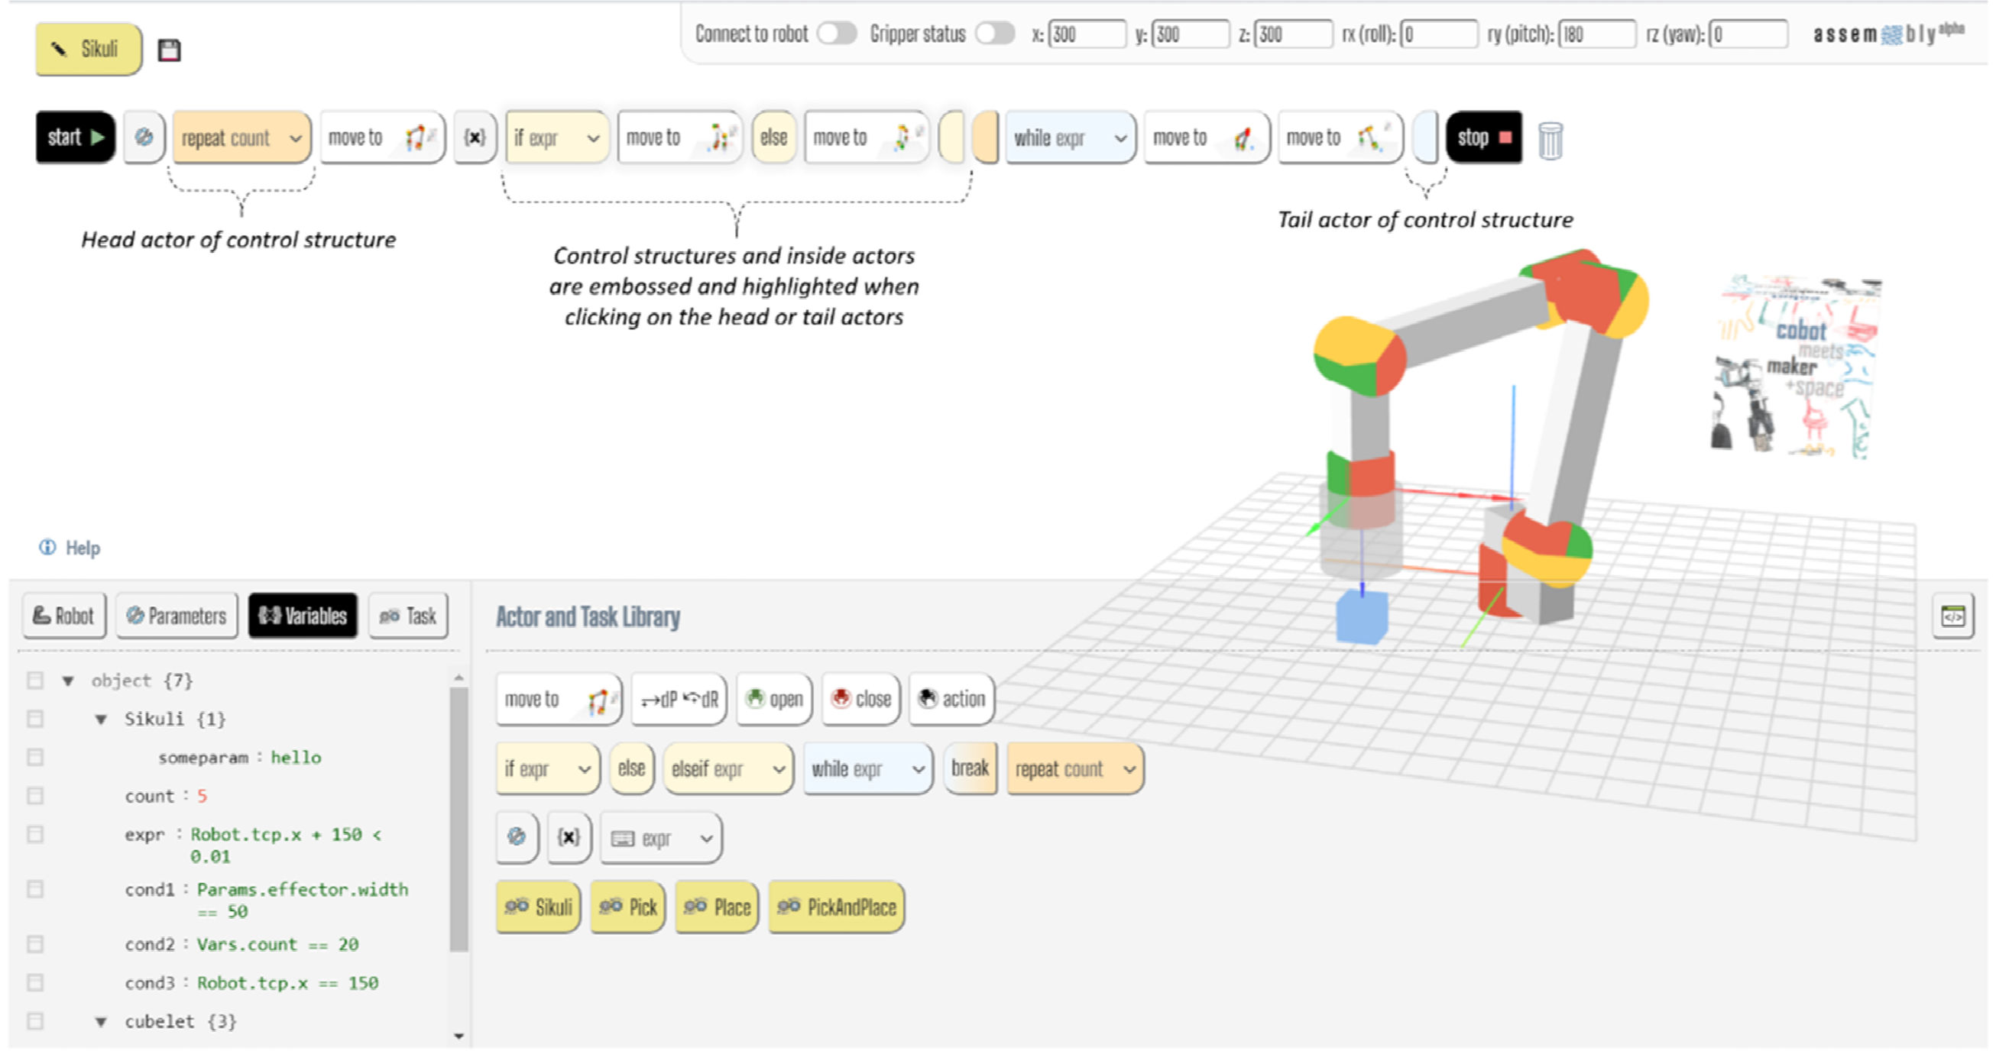Check the box next to count variable
1996x1051 pixels.
[x=35, y=795]
